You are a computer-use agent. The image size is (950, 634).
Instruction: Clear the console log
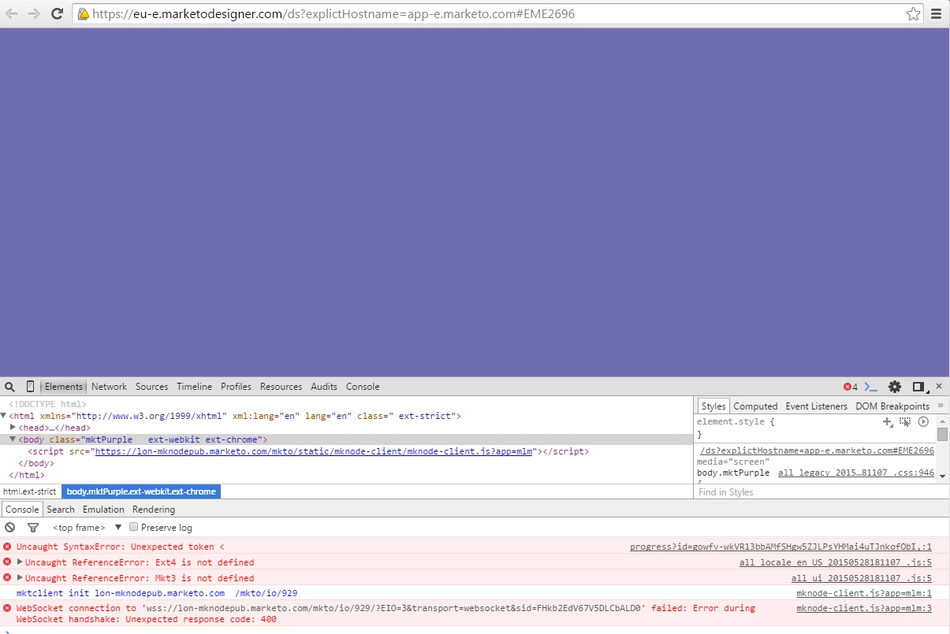pos(10,528)
